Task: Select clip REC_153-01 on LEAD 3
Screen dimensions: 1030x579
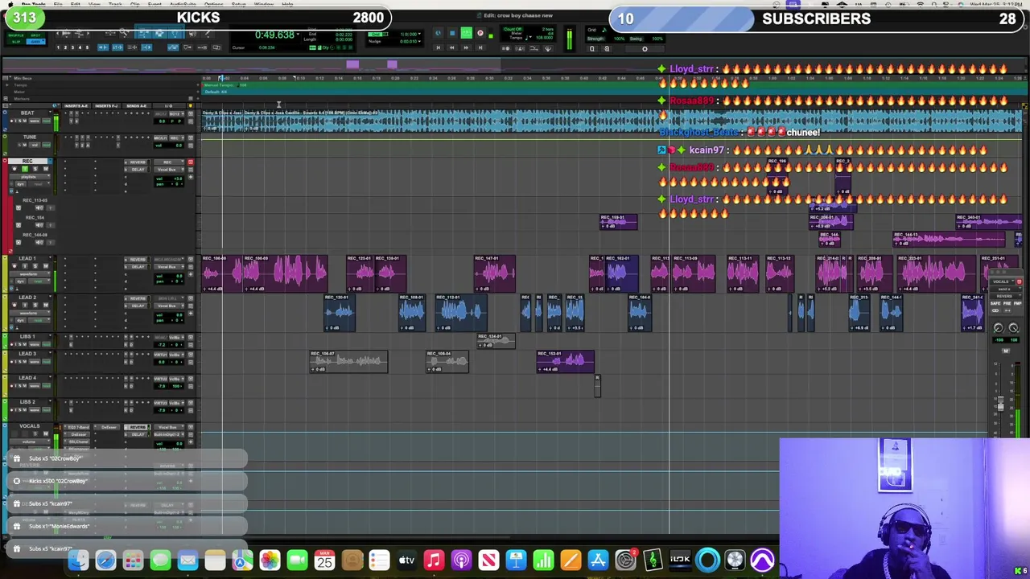Action: coord(566,361)
